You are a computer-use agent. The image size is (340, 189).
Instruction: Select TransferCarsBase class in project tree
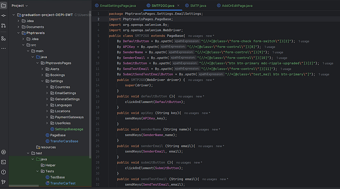coord(64,141)
